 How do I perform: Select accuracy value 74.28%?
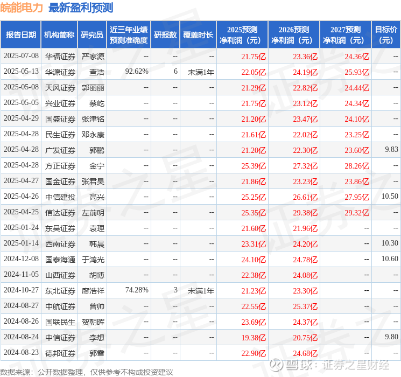point(137,290)
